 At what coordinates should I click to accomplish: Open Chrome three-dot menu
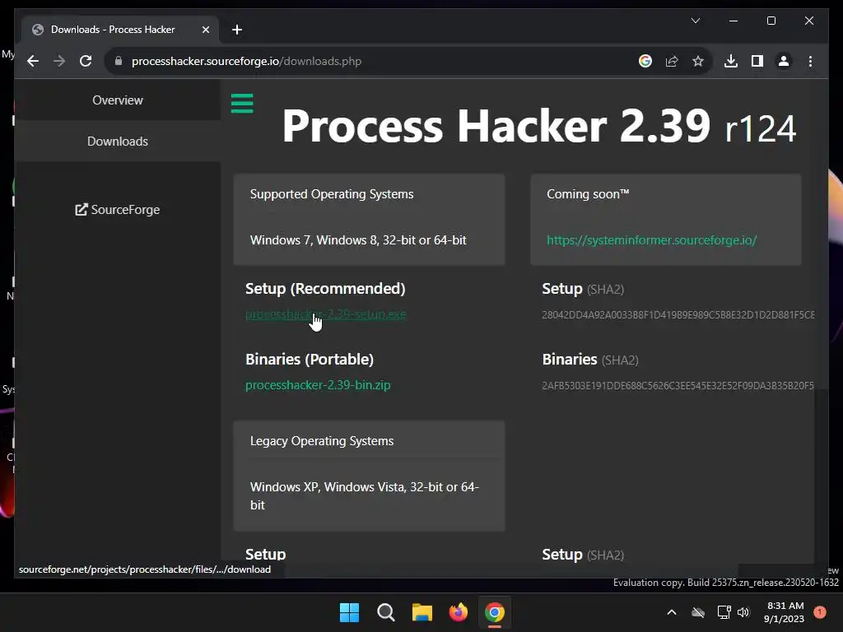(810, 61)
